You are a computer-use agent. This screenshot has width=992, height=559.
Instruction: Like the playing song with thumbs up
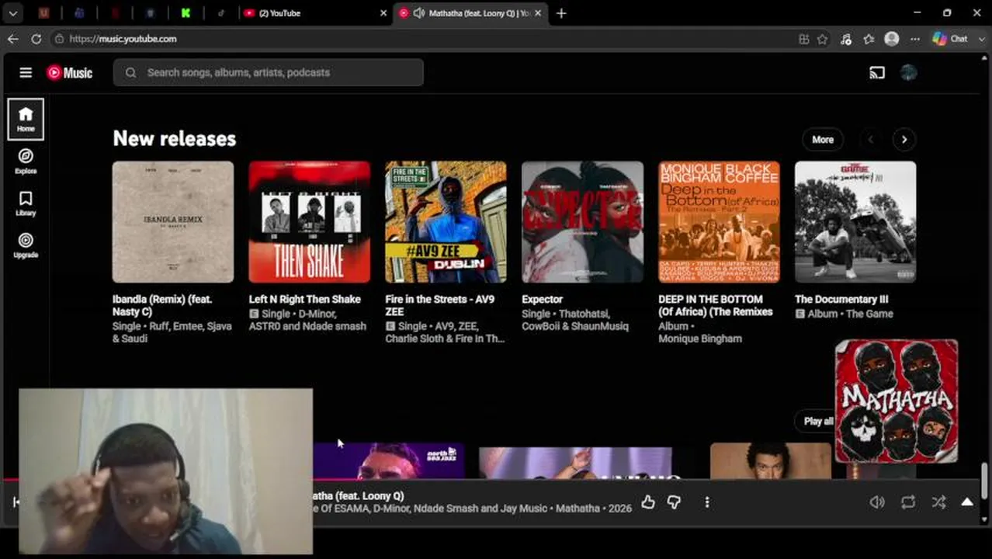pyautogui.click(x=648, y=502)
